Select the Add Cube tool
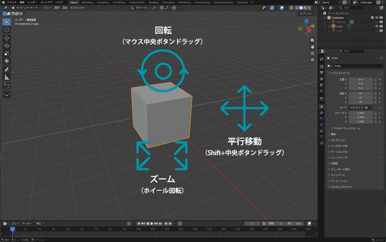 pos(7,86)
